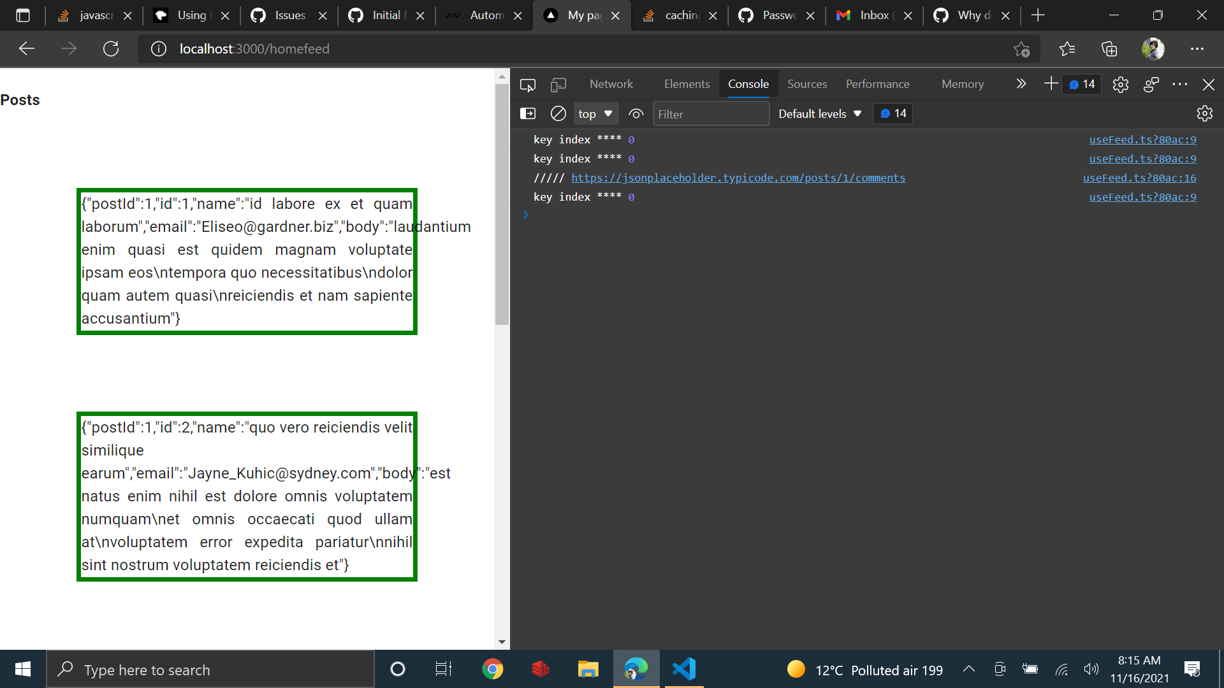Add this page to favorites star
The height and width of the screenshot is (688, 1224).
pyautogui.click(x=1021, y=48)
